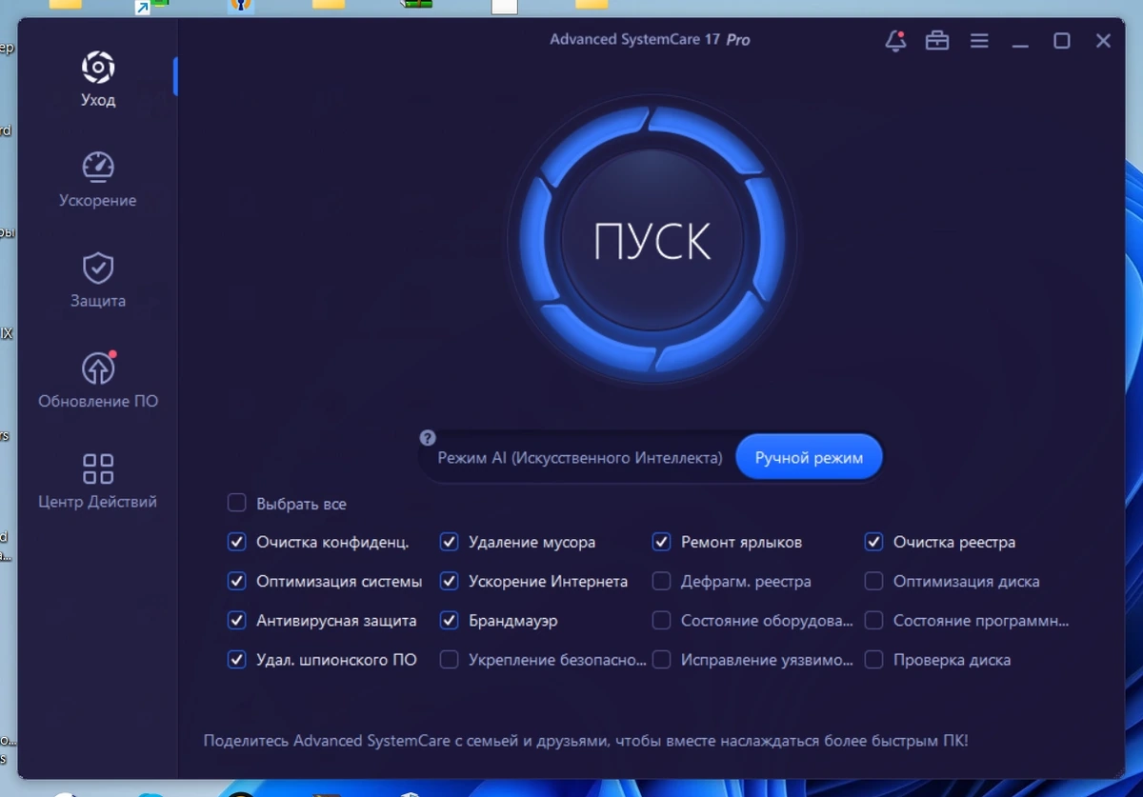Uncheck Ремонт ярлыков checkbox
The height and width of the screenshot is (797, 1143).
661,542
